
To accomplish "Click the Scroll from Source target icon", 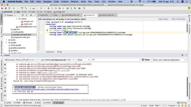I will pyautogui.click(x=23, y=15).
